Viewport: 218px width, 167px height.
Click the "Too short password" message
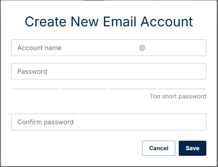pyautogui.click(x=178, y=96)
